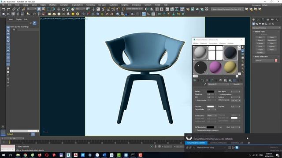Click the Undo arrow in main toolbar

(x=4, y=9)
